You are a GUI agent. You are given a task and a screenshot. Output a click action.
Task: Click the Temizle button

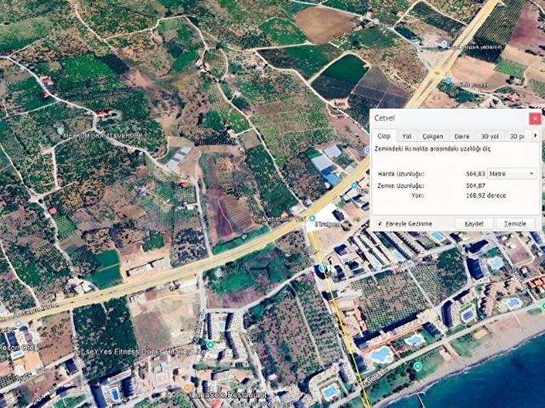pyautogui.click(x=515, y=224)
